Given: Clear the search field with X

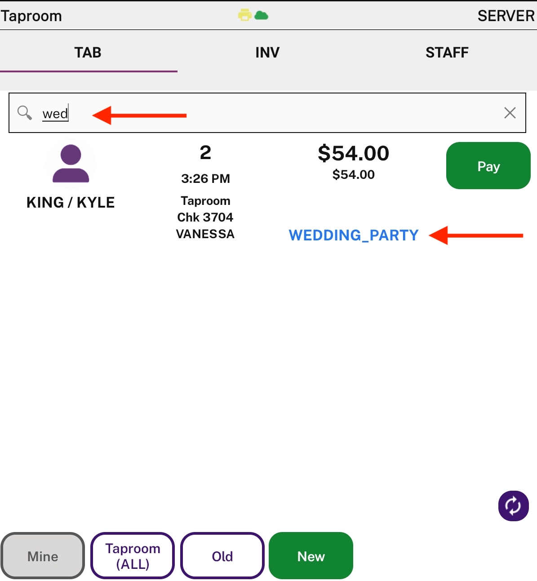Looking at the screenshot, I should coord(510,113).
